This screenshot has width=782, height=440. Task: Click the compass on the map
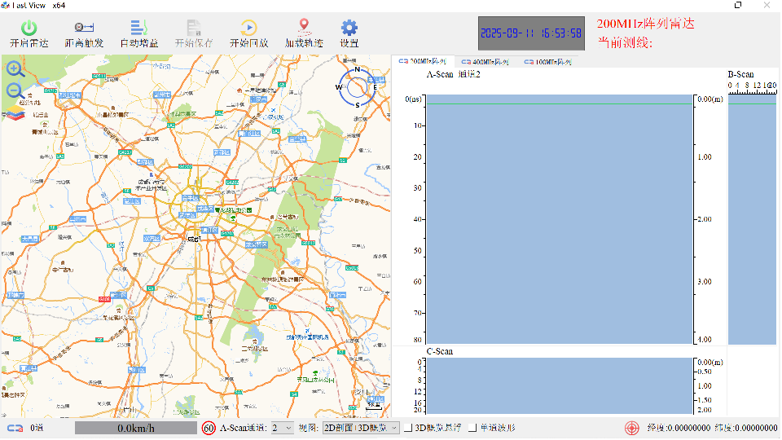tap(357, 86)
